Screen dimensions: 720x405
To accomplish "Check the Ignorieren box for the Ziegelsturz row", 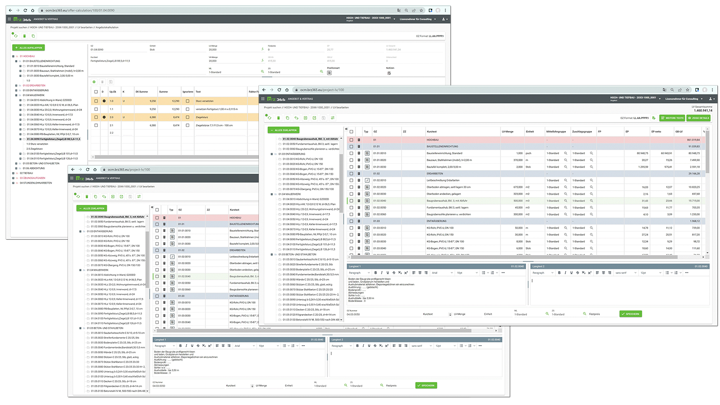I will [x=187, y=117].
